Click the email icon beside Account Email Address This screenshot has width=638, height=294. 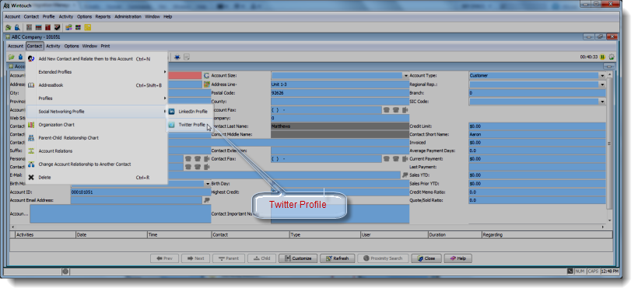coord(207,200)
